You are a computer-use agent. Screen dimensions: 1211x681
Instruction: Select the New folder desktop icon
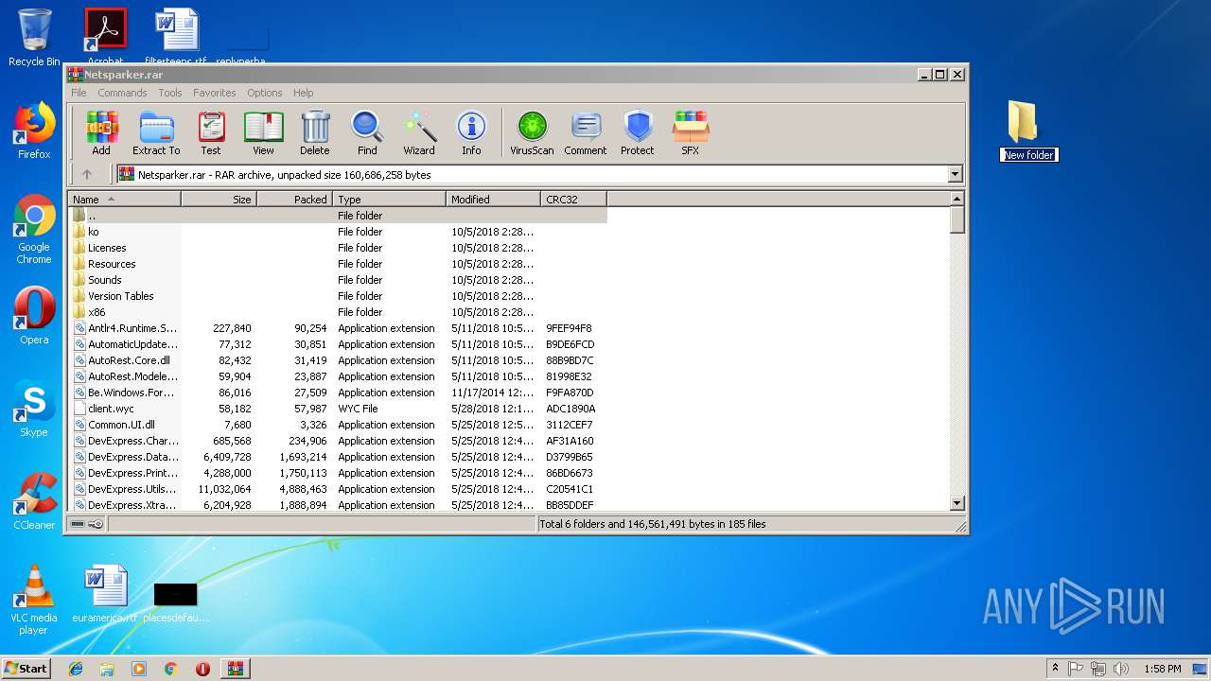click(x=1028, y=131)
